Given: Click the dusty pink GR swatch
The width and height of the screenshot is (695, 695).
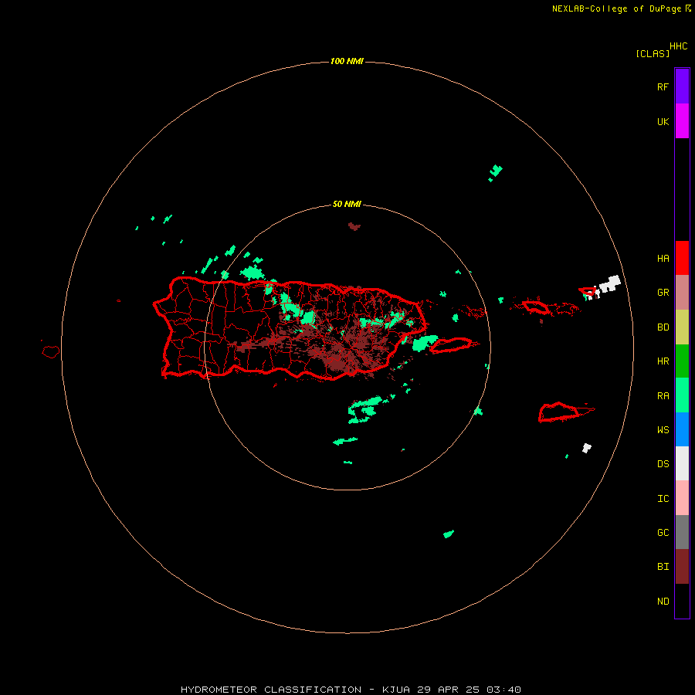Looking at the screenshot, I should [682, 293].
